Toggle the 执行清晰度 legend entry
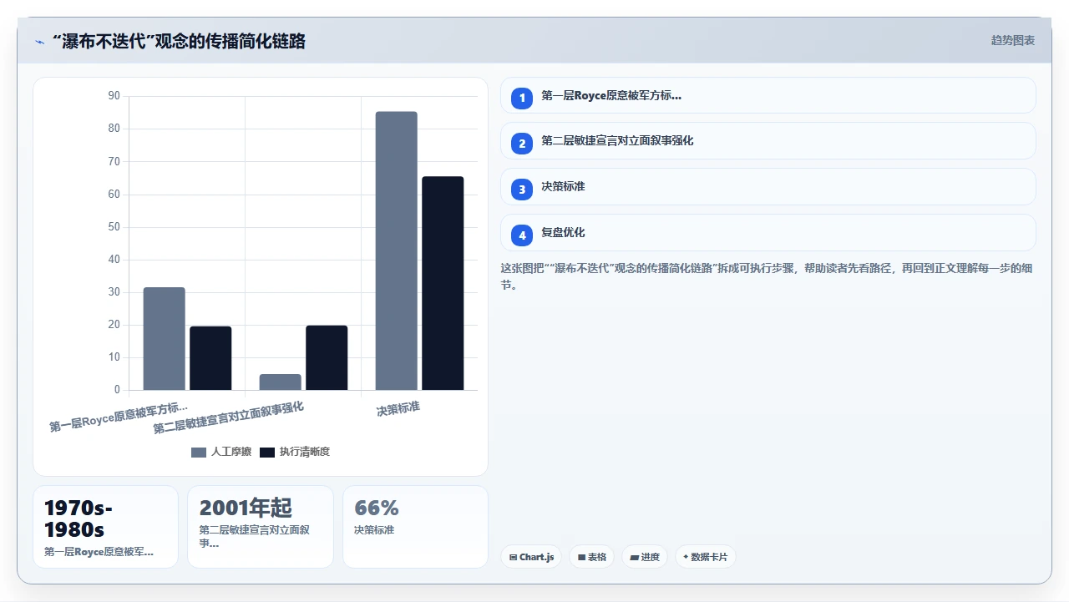This screenshot has width=1069, height=602. coord(295,452)
